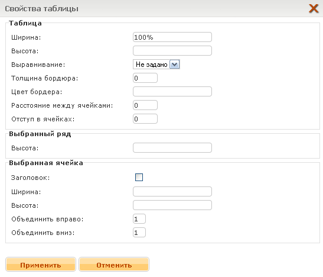The height and width of the screenshot is (277, 323).
Task: Click the Применить button
Action: click(x=41, y=265)
